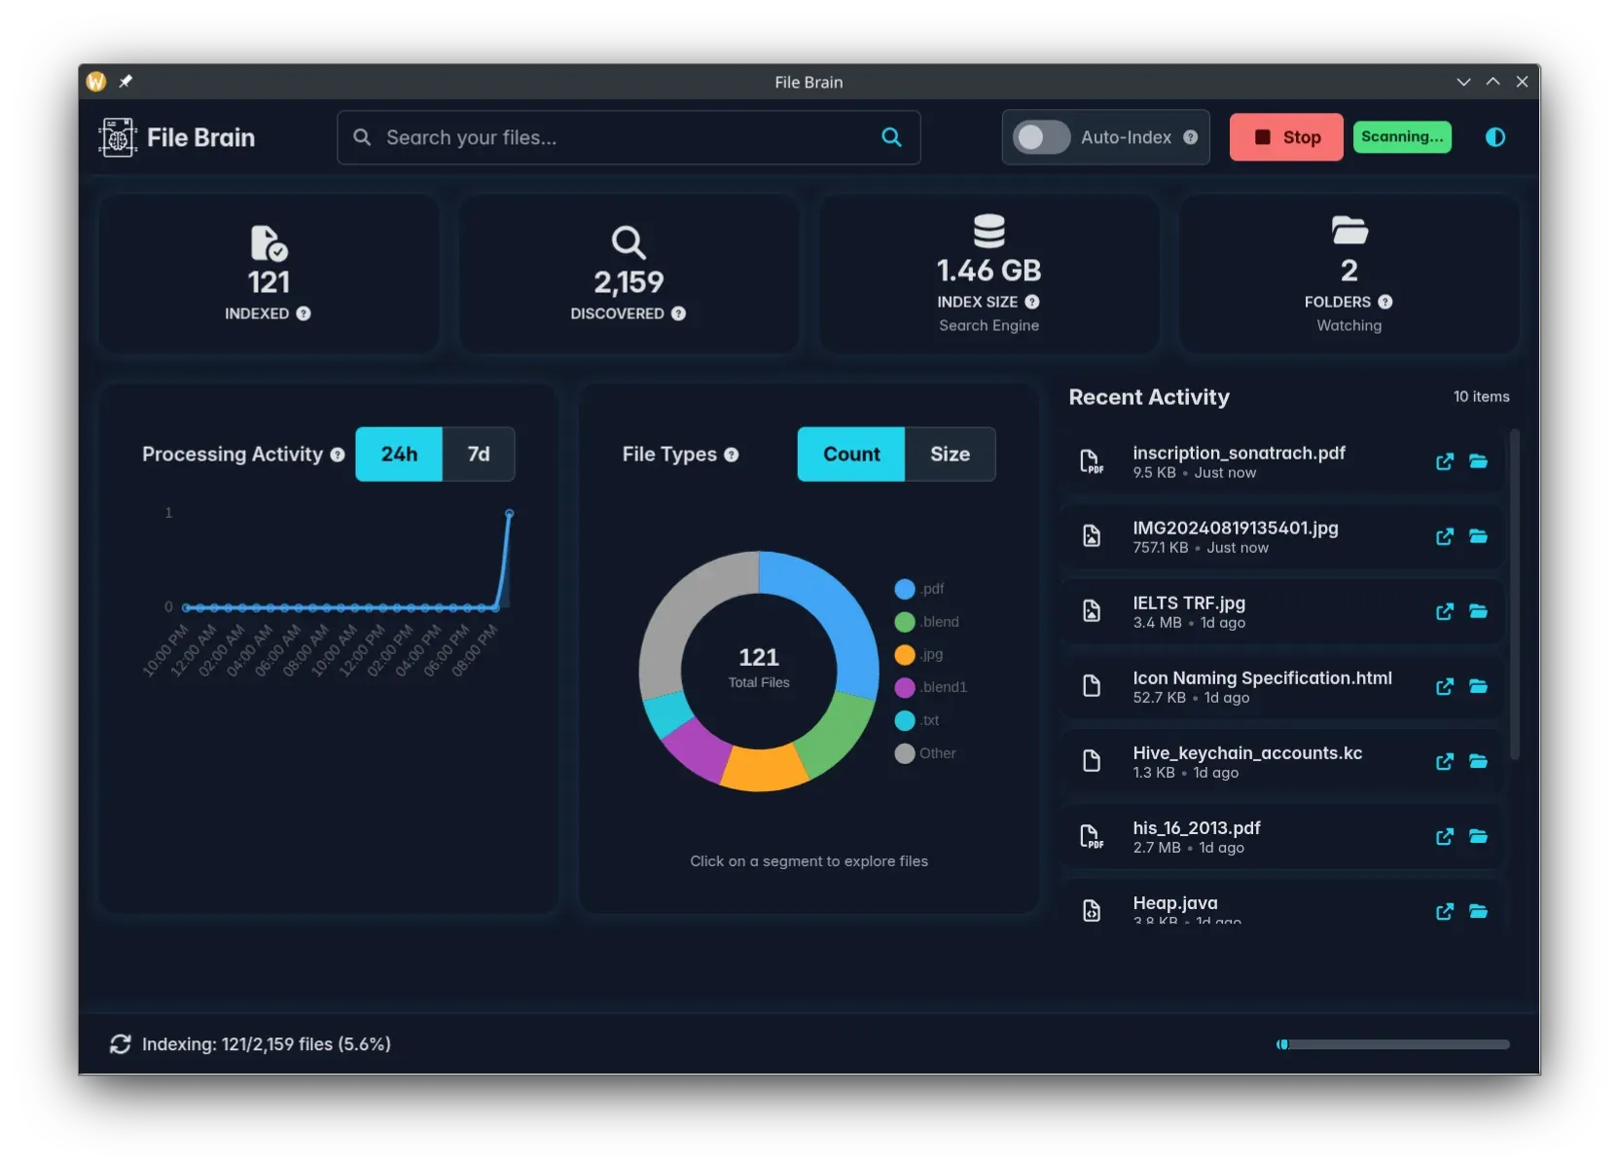Toggle the dark/light theme icon
Image resolution: width=1618 pixels, height=1167 pixels.
(x=1494, y=137)
